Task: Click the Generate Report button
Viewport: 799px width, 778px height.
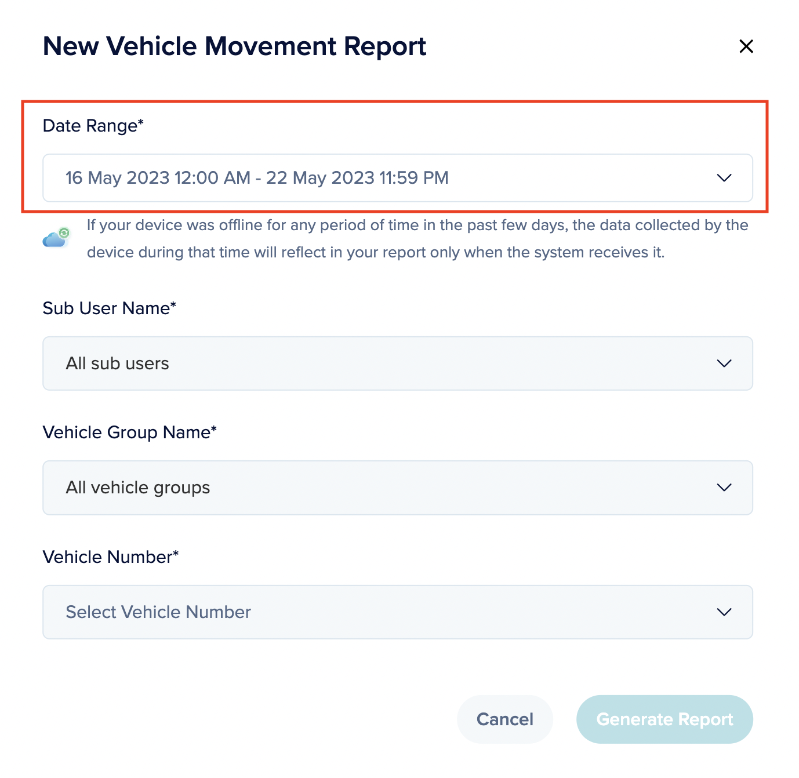Action: (x=664, y=719)
